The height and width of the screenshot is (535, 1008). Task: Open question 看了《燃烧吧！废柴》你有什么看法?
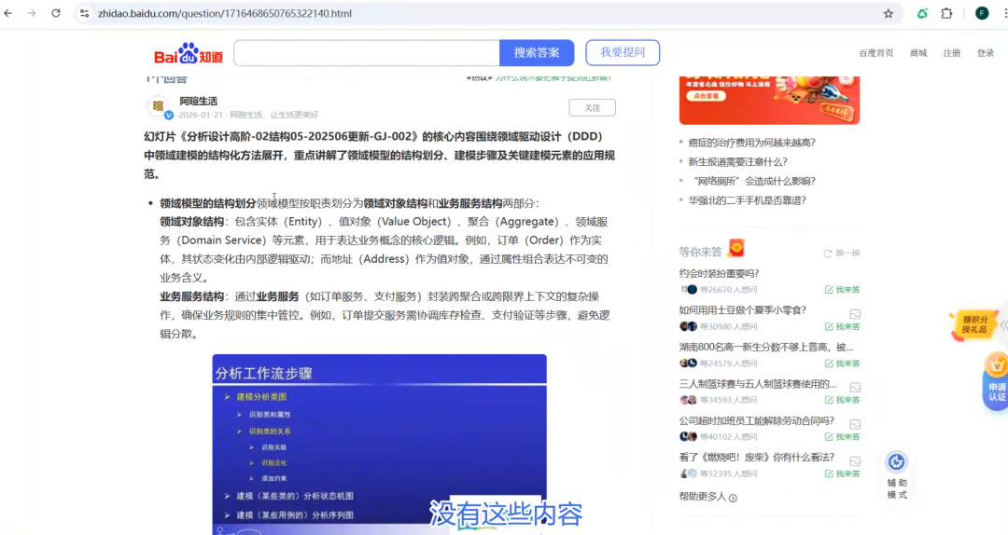click(x=757, y=458)
